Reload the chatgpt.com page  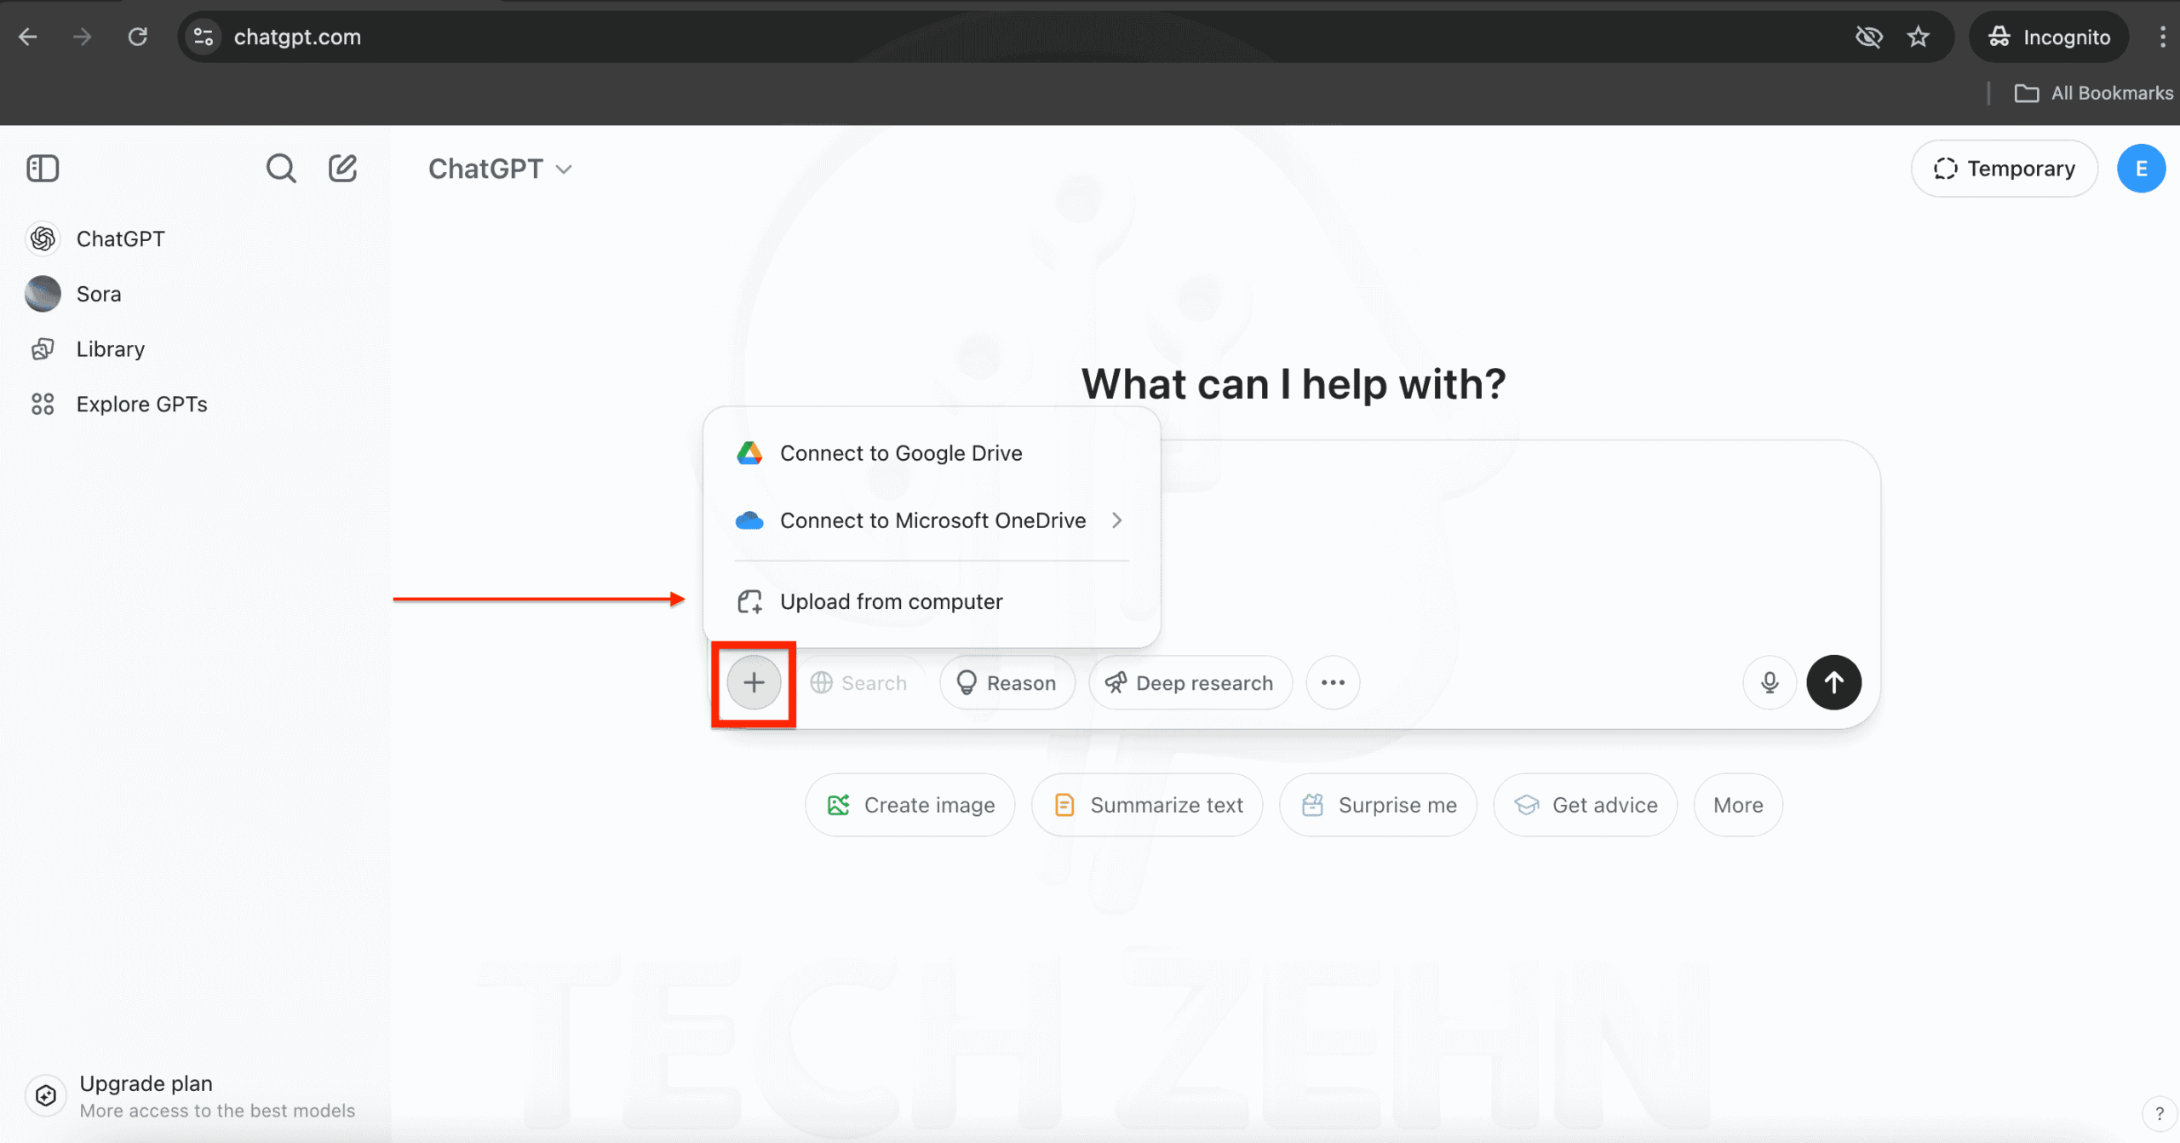[137, 37]
